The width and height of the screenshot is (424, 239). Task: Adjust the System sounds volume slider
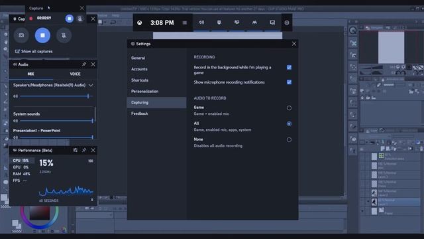point(56,121)
